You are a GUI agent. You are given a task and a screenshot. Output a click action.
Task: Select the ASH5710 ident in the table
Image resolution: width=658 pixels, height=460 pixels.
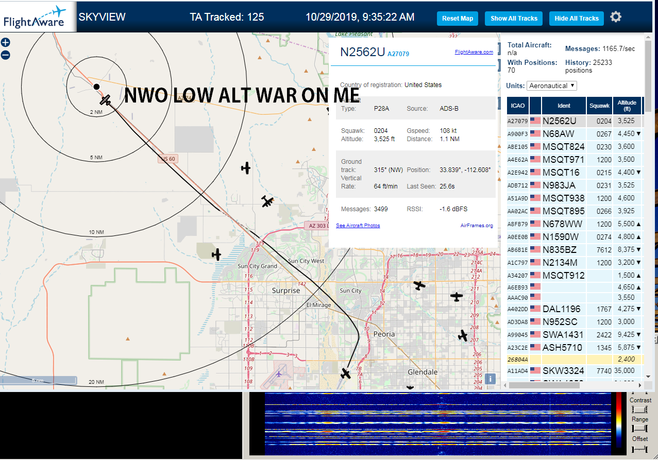(x=562, y=348)
